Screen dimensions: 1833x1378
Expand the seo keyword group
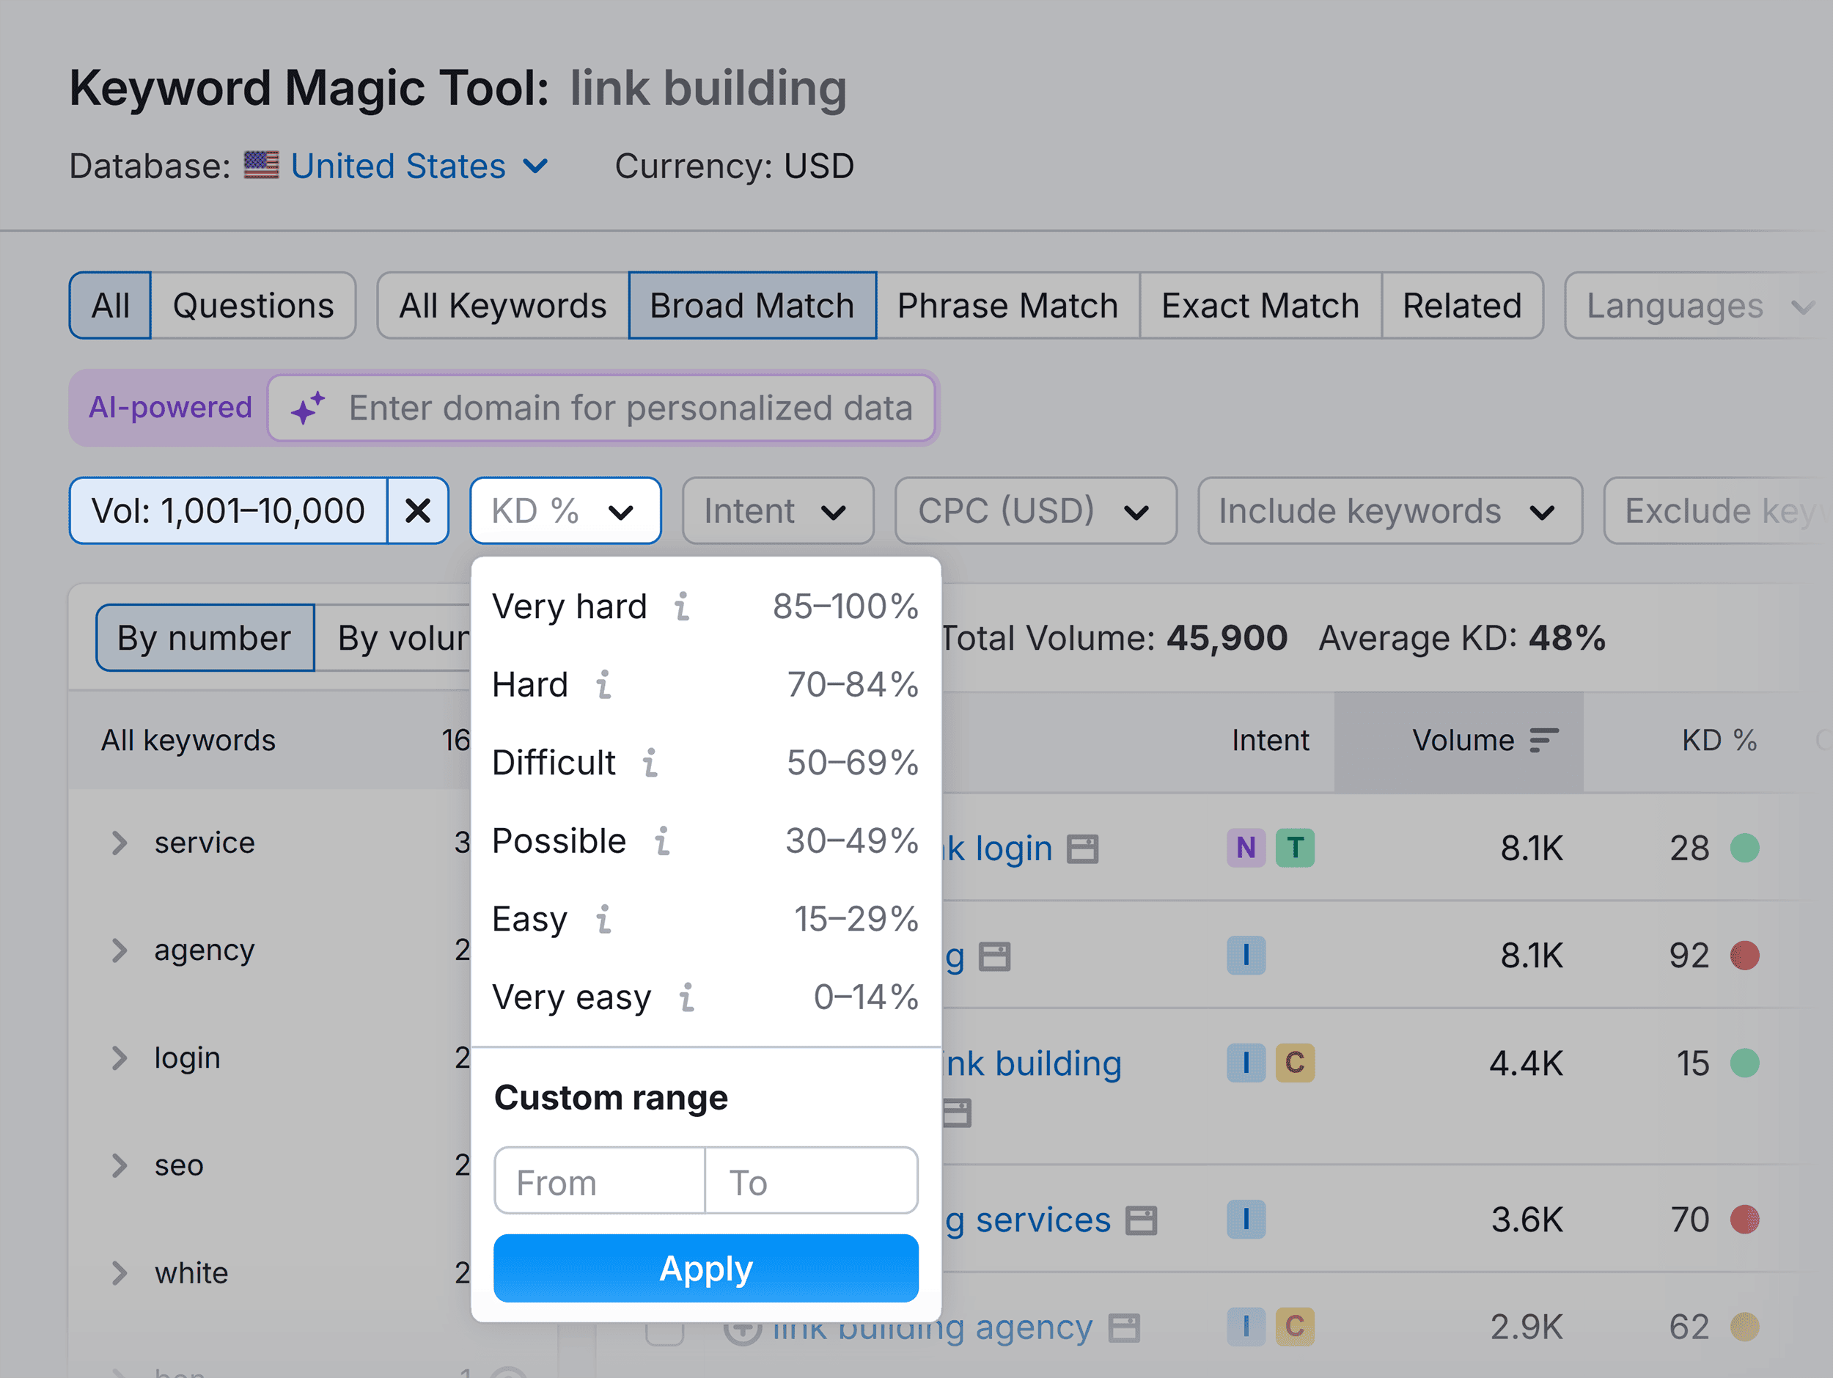[120, 1165]
